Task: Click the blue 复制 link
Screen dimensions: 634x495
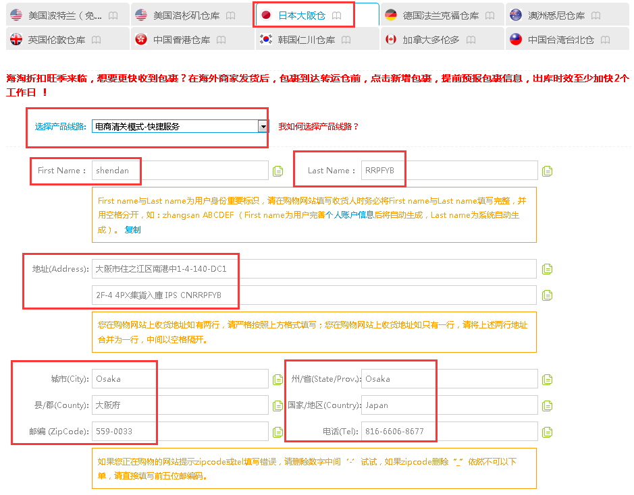Action: 132,230
